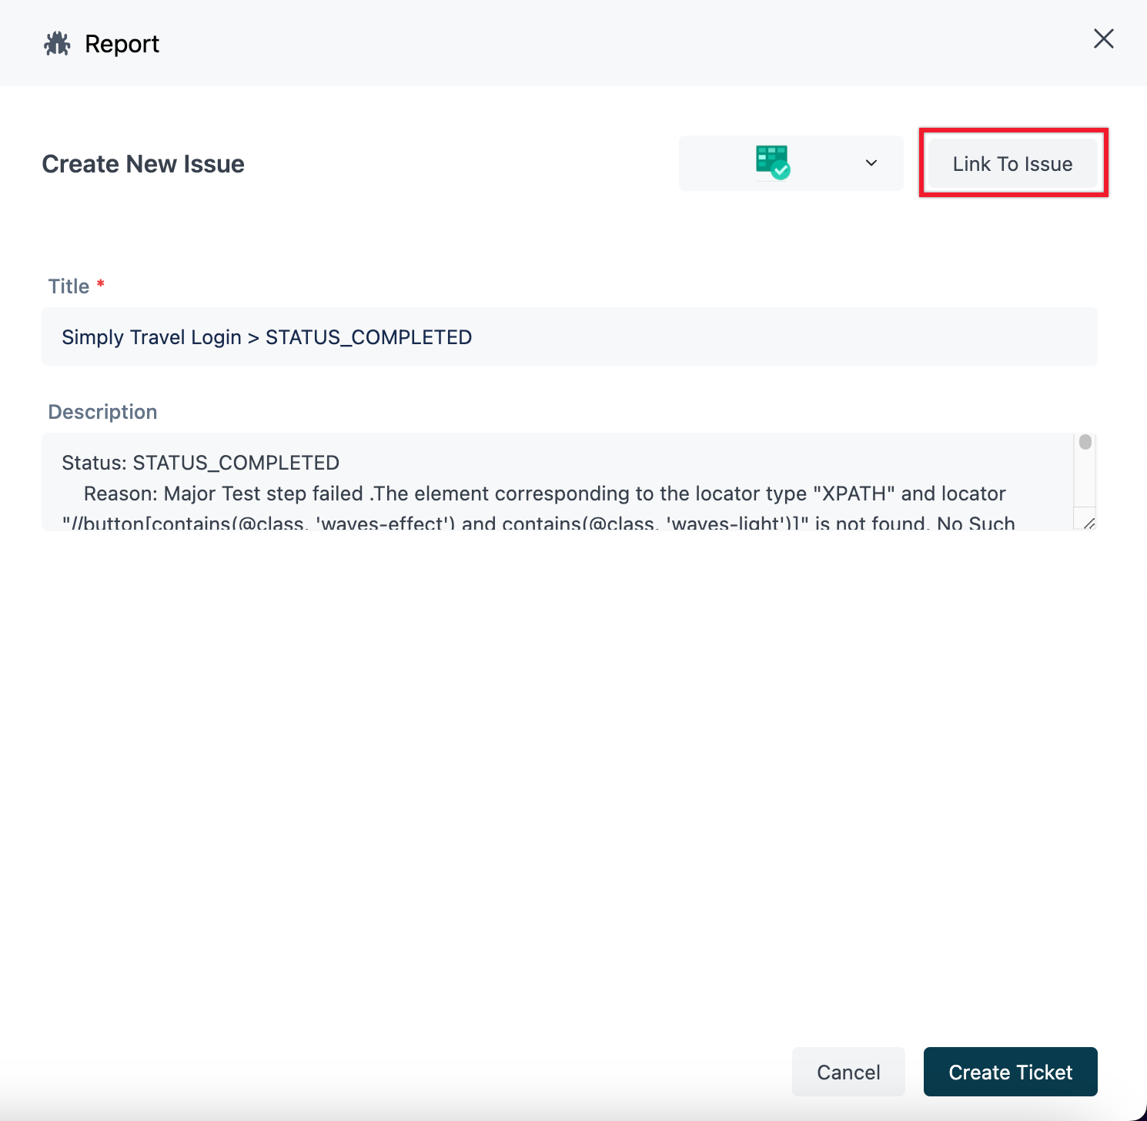
Task: Click the Create New Issue heading
Action: (142, 163)
